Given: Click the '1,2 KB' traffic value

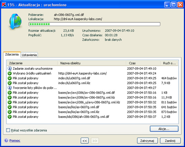Looking at the screenshot, I should (x=166, y=117).
